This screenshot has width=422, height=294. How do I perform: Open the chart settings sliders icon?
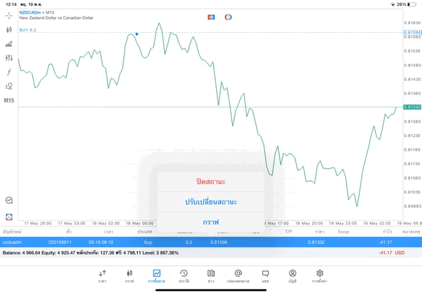[x=9, y=58]
